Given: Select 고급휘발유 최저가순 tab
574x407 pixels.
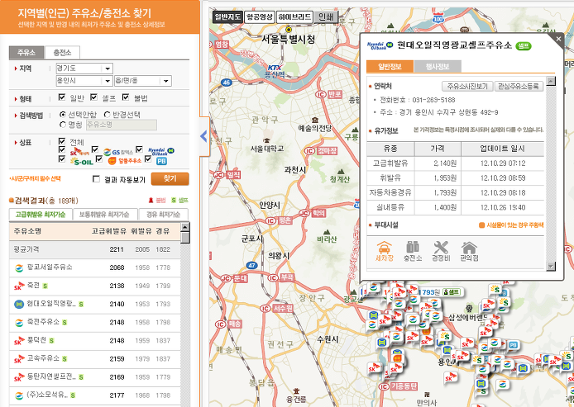Looking at the screenshot, I should click(x=41, y=215).
